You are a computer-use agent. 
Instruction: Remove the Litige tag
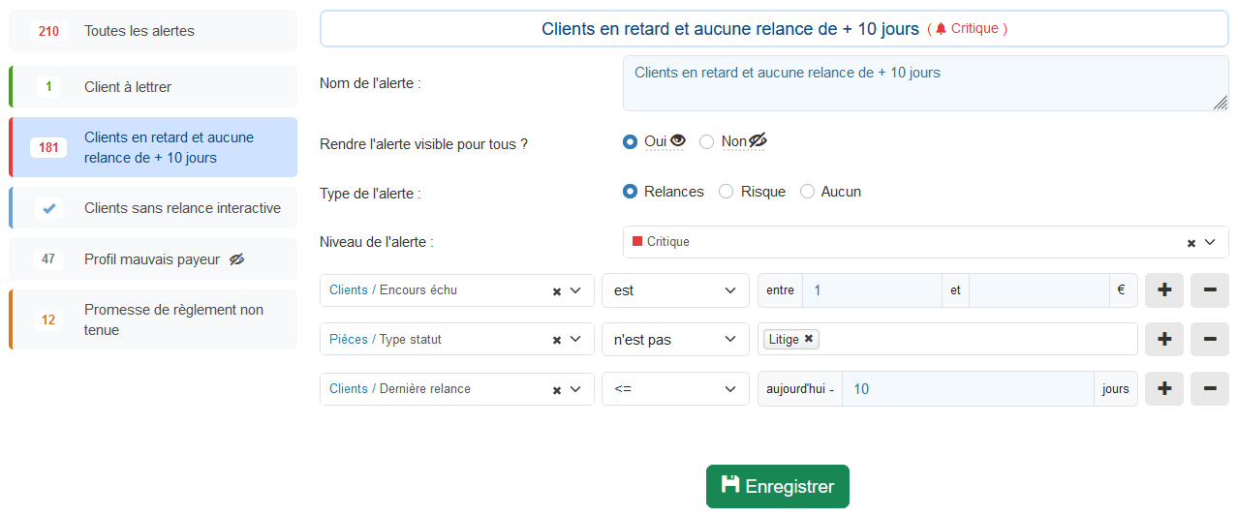click(809, 339)
